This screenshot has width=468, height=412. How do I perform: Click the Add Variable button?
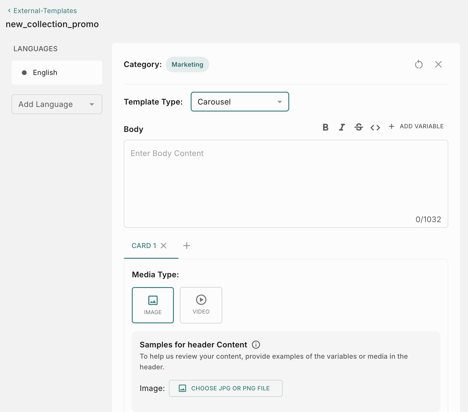point(416,126)
